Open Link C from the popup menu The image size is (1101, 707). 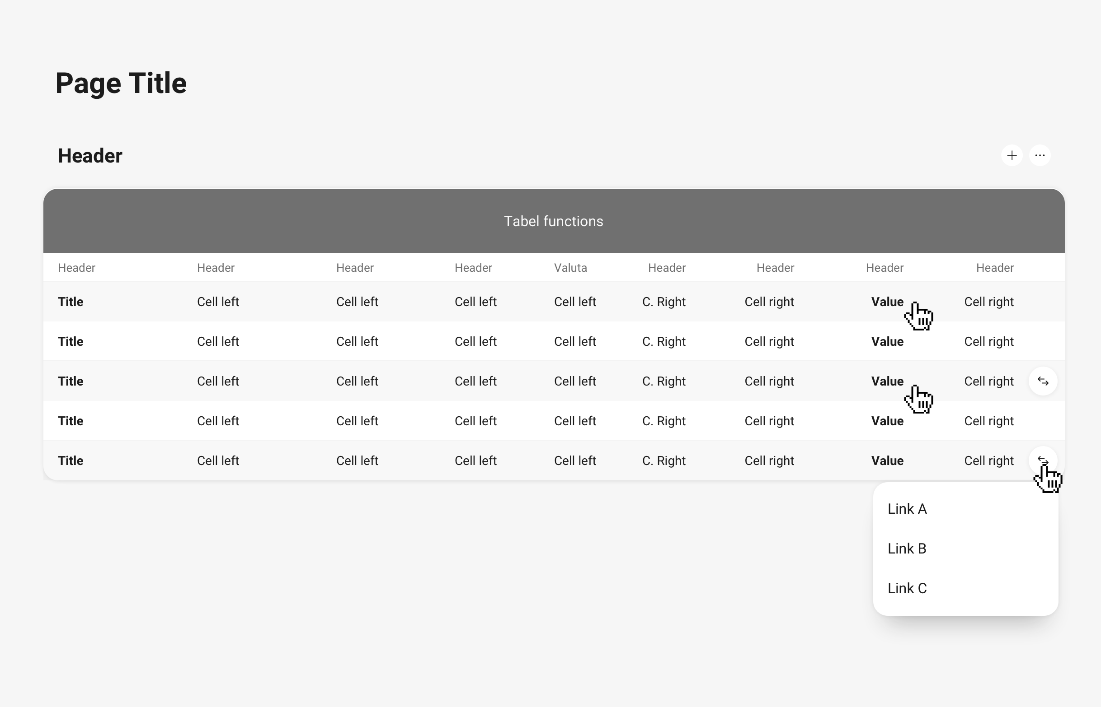[x=907, y=588]
